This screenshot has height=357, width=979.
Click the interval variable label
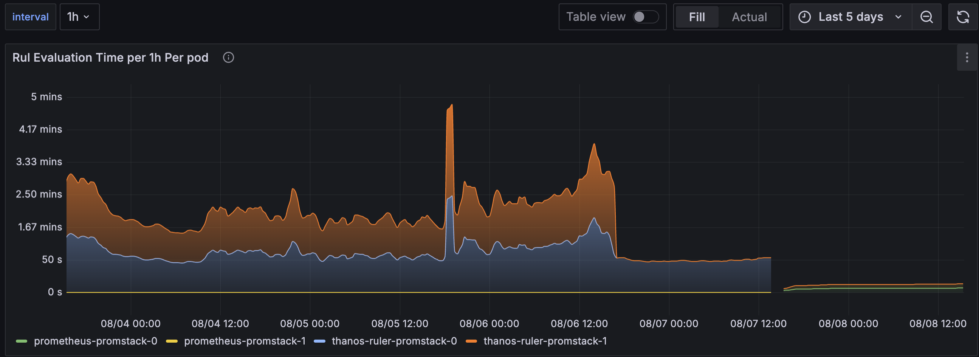pyautogui.click(x=30, y=17)
